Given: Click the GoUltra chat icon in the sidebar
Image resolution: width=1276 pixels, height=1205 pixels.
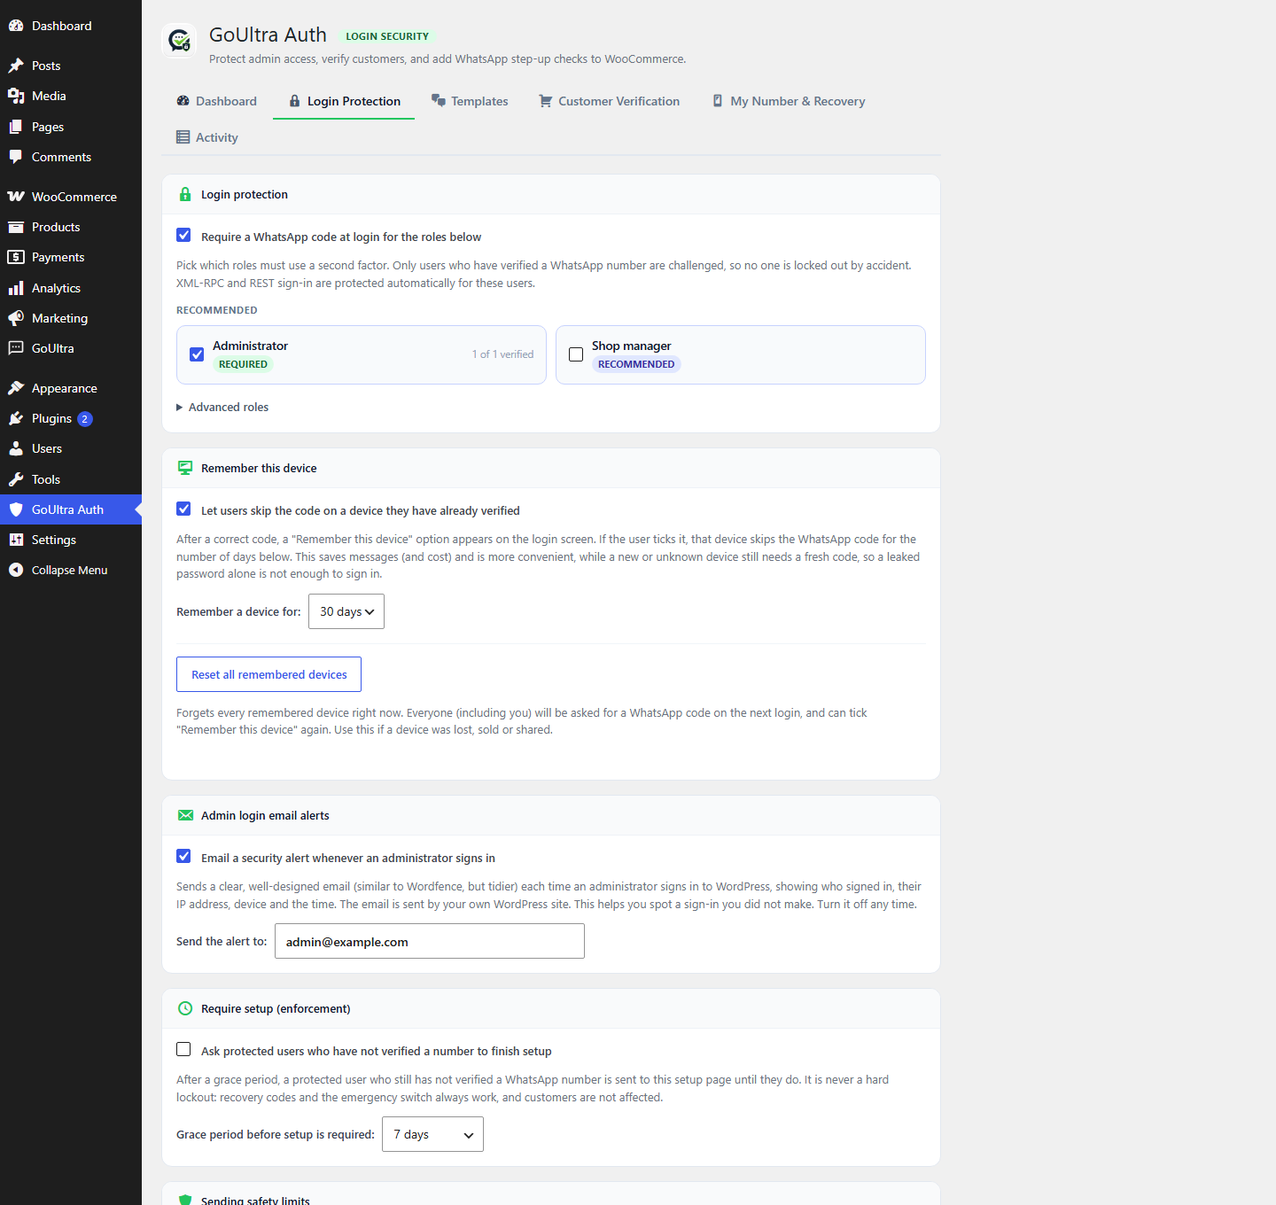Looking at the screenshot, I should click(x=16, y=348).
